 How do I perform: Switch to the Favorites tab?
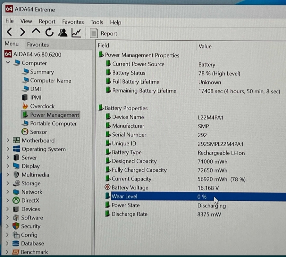(x=38, y=44)
